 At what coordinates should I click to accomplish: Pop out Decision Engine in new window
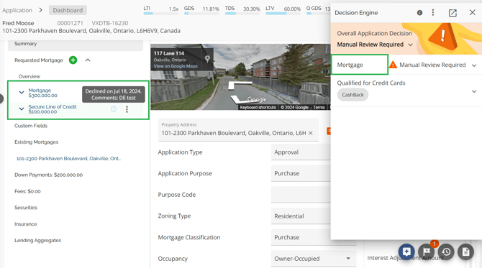click(453, 13)
